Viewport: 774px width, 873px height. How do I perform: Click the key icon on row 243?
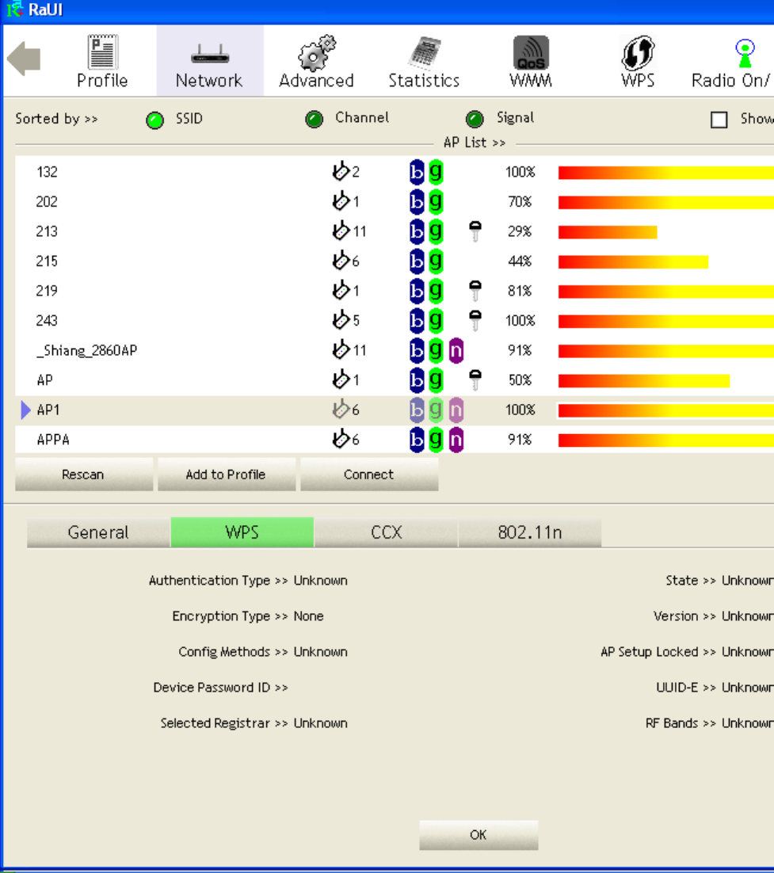coord(475,320)
